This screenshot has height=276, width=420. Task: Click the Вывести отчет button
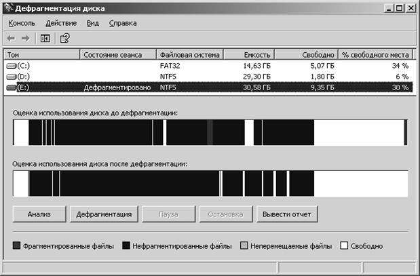287,214
